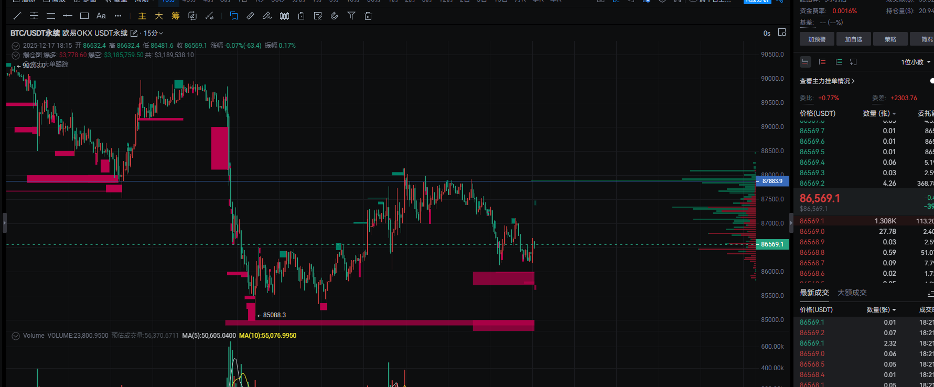
Task: Click the candlestick compare icon in toolbar
Action: pyautogui.click(x=284, y=16)
